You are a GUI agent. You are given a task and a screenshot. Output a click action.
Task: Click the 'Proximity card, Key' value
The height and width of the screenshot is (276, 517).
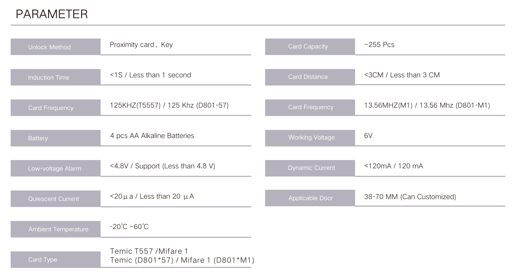click(141, 45)
